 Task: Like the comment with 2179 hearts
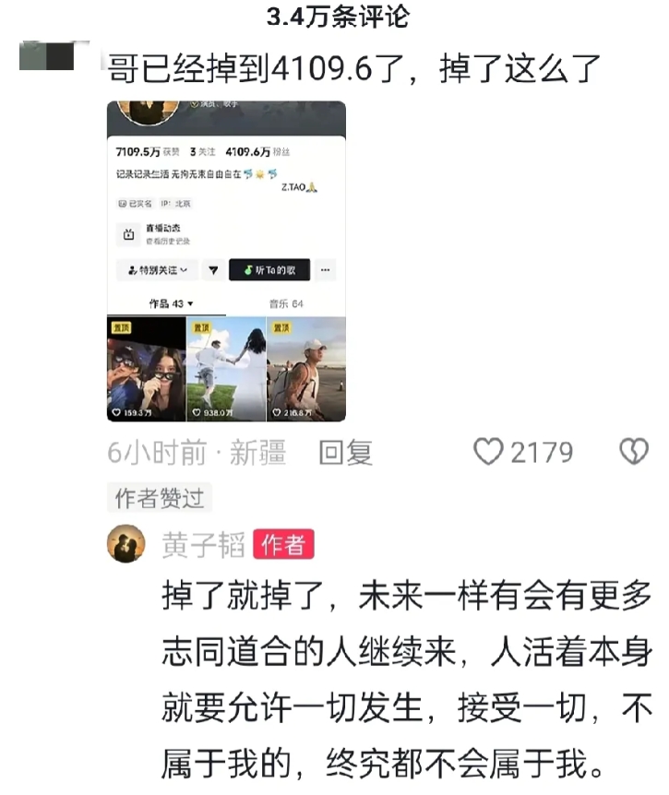tap(488, 451)
